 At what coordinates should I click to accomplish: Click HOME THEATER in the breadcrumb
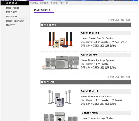(60, 3)
